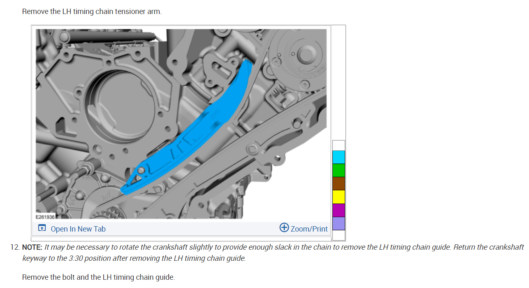Select the brown color swatch
Viewport: 529px width, 288px height.
point(339,183)
